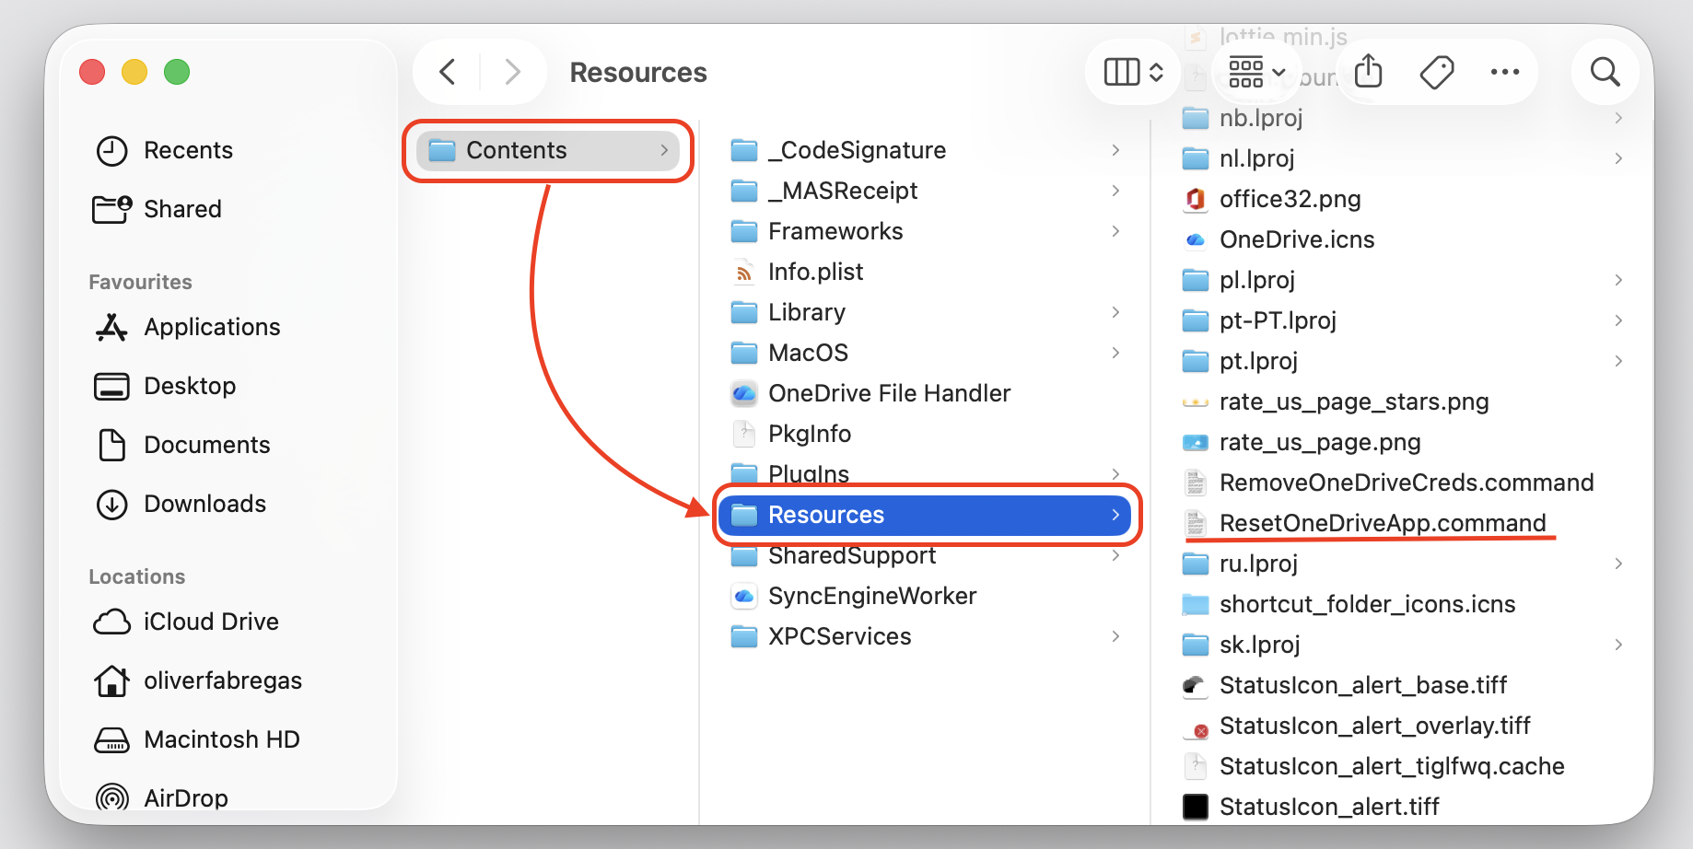Open the column view switcher
The image size is (1693, 849).
pos(1134,72)
